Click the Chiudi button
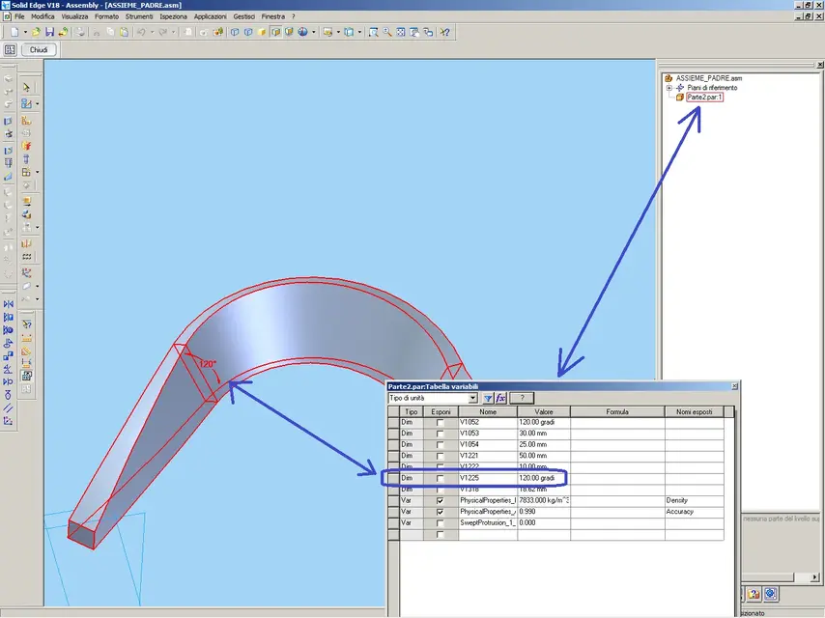The height and width of the screenshot is (618, 825). click(x=39, y=49)
